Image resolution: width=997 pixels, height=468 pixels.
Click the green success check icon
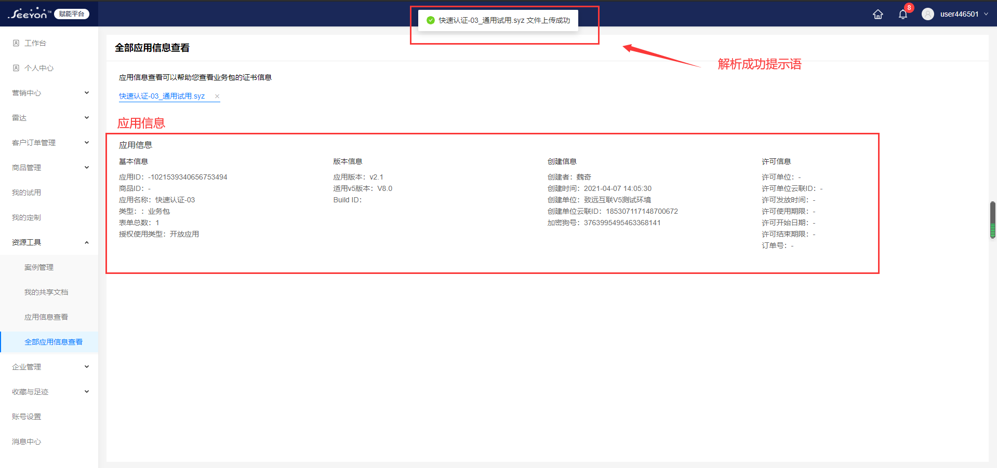click(x=430, y=20)
